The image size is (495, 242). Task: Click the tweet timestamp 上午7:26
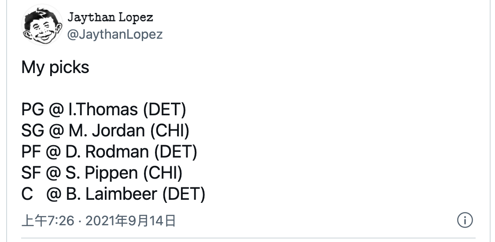(x=48, y=221)
